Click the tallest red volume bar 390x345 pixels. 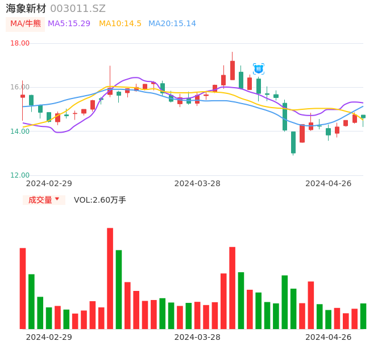110,278
